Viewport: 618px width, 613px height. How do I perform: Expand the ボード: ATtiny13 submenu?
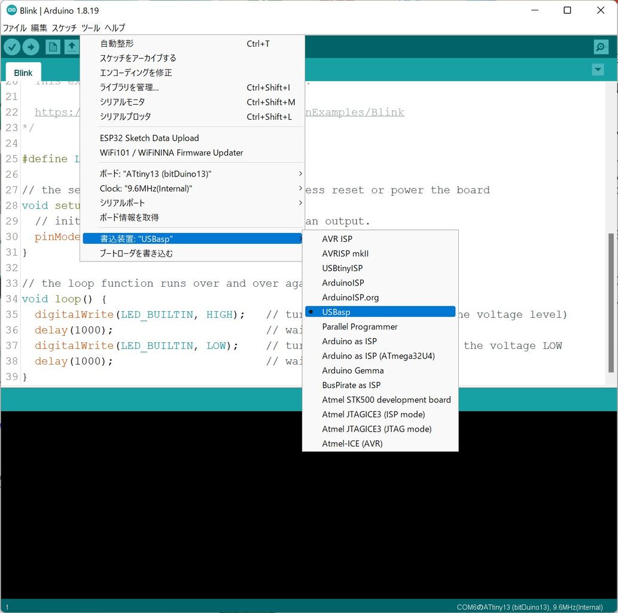pos(193,174)
